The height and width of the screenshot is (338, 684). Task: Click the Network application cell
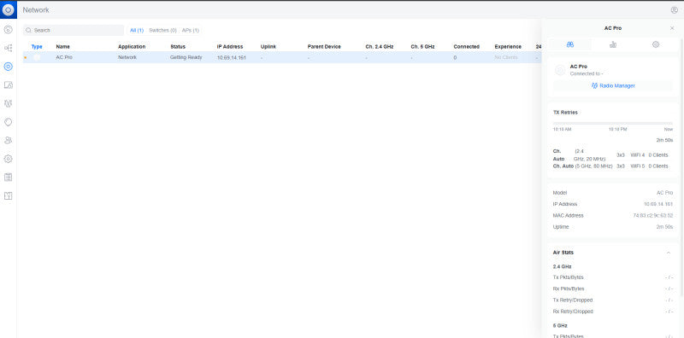point(127,57)
